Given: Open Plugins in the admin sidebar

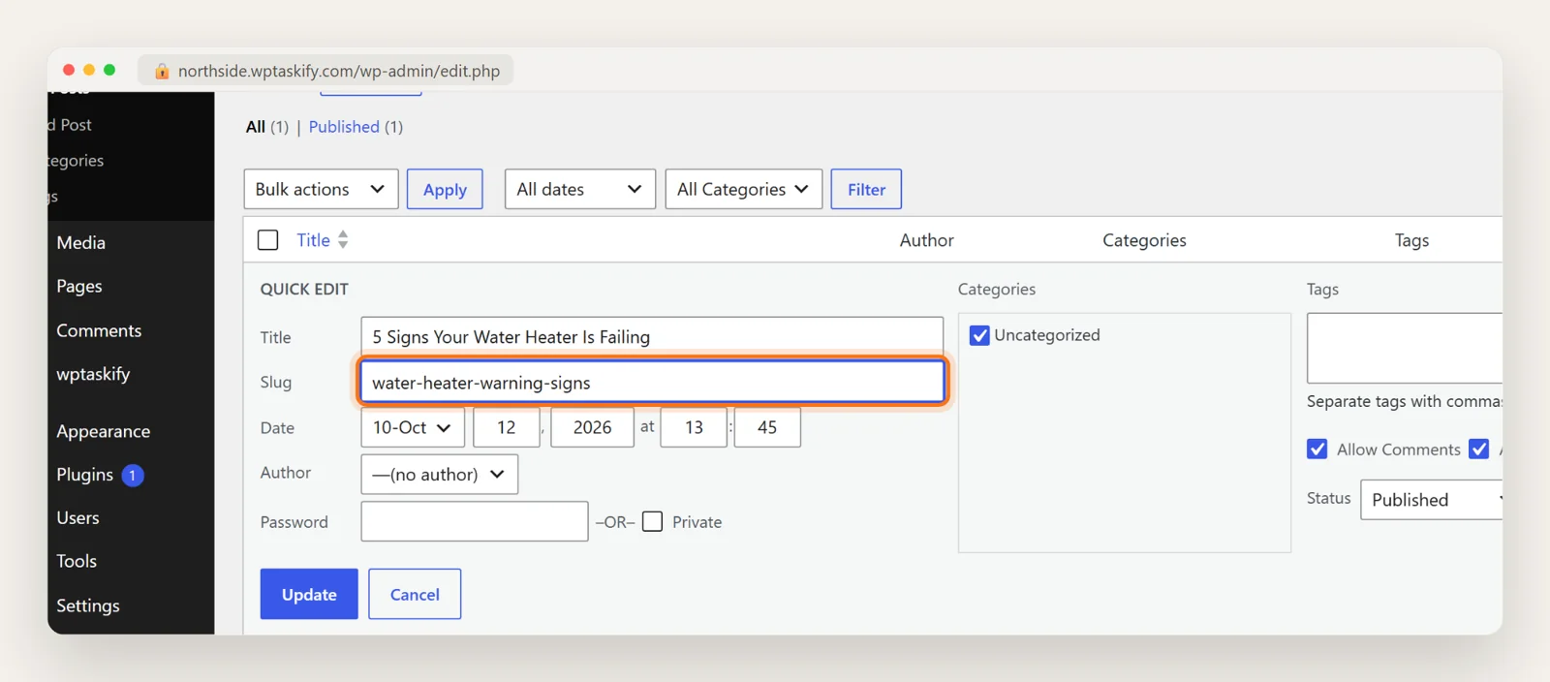Looking at the screenshot, I should point(85,475).
